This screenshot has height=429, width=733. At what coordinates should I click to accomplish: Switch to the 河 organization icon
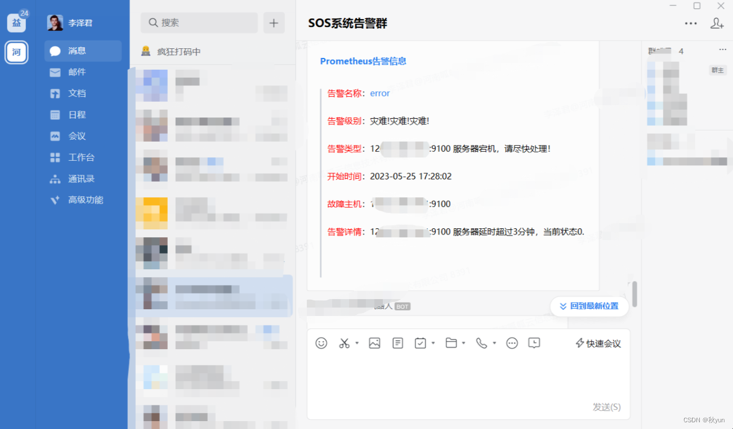17,52
